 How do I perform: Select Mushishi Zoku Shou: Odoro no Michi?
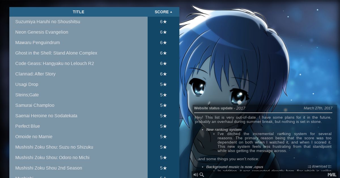click(52, 158)
